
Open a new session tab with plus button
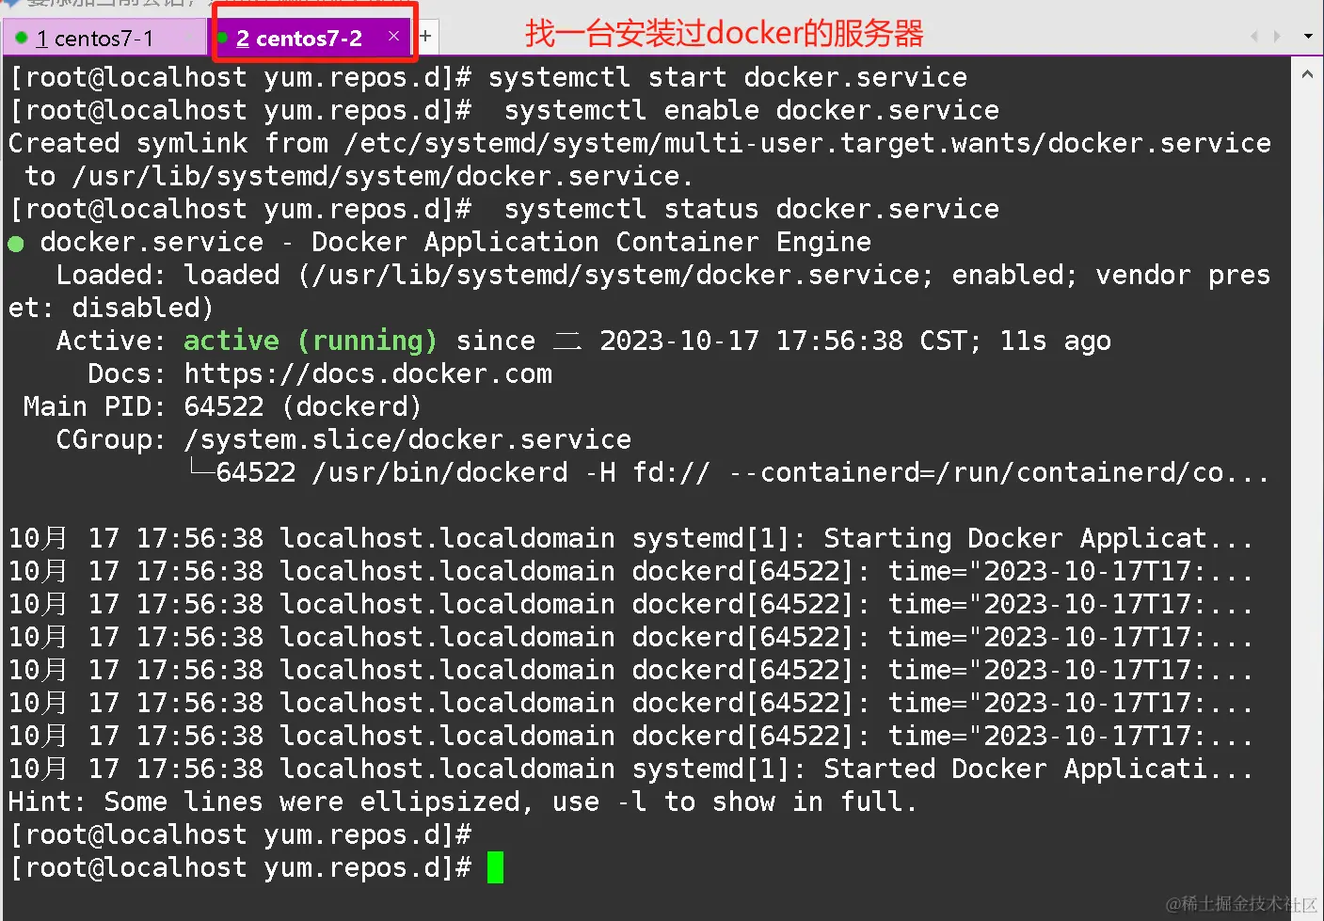tap(425, 37)
